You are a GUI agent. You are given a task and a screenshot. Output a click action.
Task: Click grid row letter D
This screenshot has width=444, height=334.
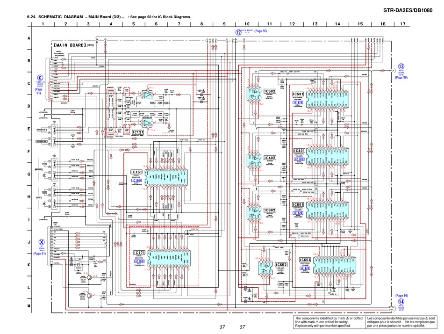click(x=29, y=106)
